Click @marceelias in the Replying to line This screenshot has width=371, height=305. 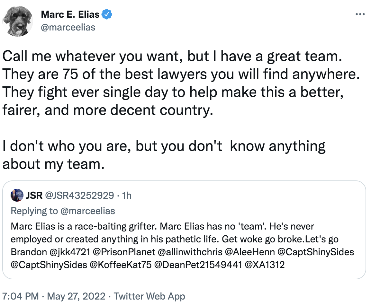[86, 211]
